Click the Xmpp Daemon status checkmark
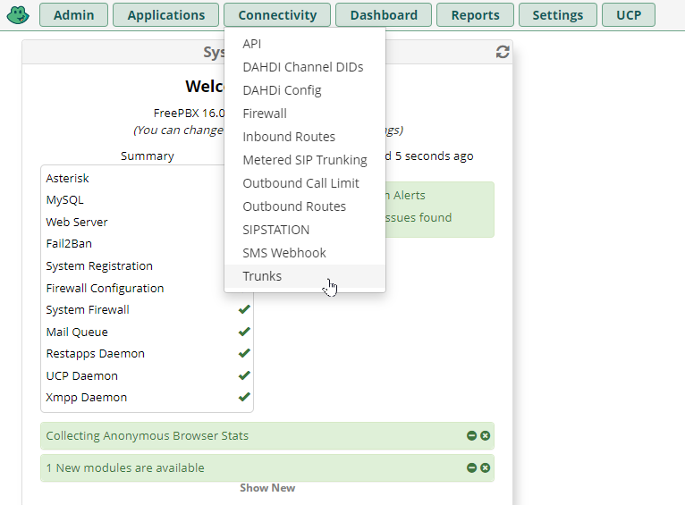This screenshot has height=505, width=685. [244, 397]
